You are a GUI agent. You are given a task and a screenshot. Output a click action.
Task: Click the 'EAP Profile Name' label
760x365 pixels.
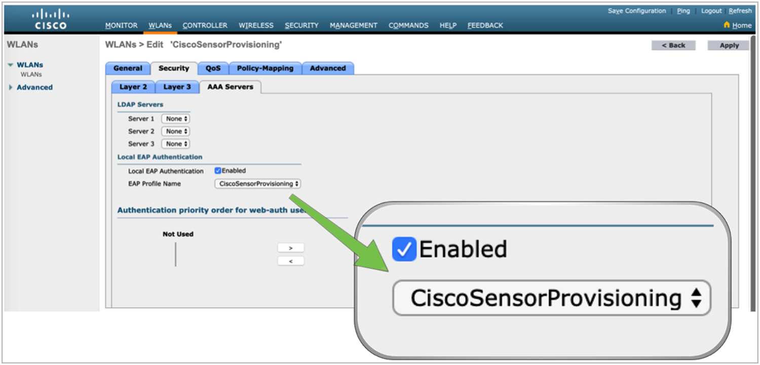[x=155, y=184]
